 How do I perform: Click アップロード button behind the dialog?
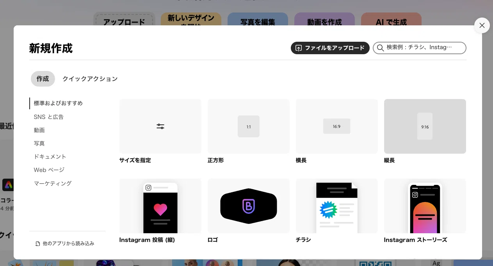[x=124, y=20]
